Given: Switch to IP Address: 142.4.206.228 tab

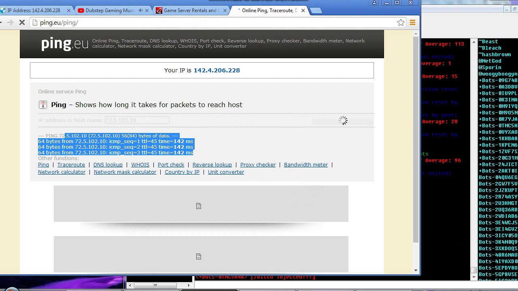Looking at the screenshot, I should tap(34, 11).
